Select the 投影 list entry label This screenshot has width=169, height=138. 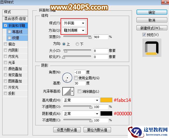(12, 93)
